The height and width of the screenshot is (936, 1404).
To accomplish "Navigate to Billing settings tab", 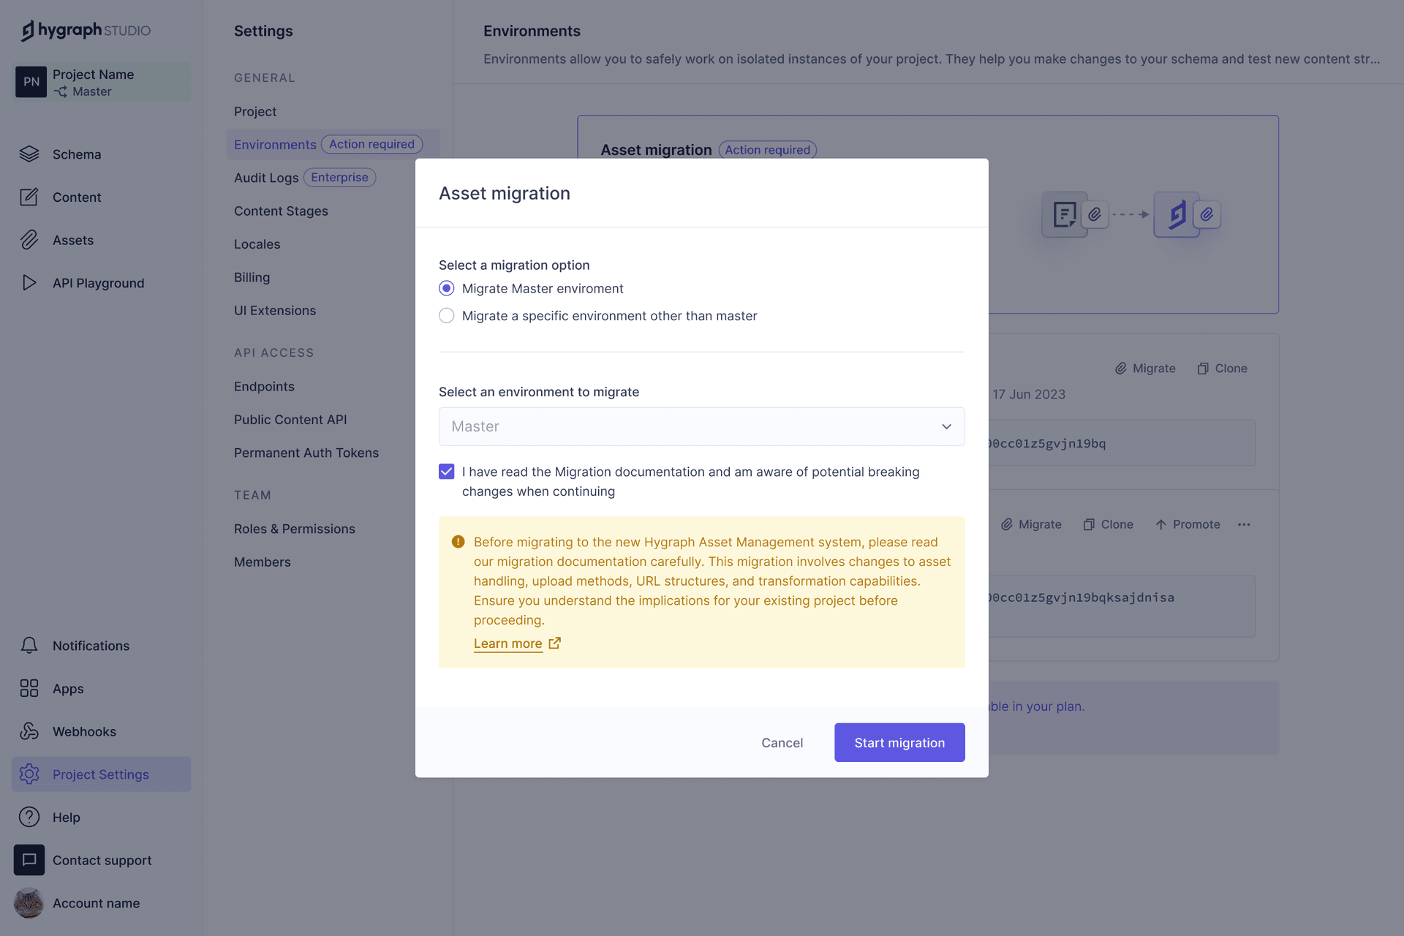I will (x=252, y=277).
